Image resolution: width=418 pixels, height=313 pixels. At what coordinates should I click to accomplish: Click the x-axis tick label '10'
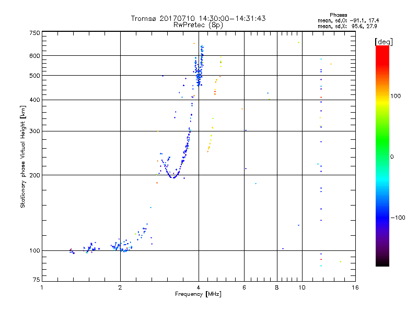coord(302,287)
